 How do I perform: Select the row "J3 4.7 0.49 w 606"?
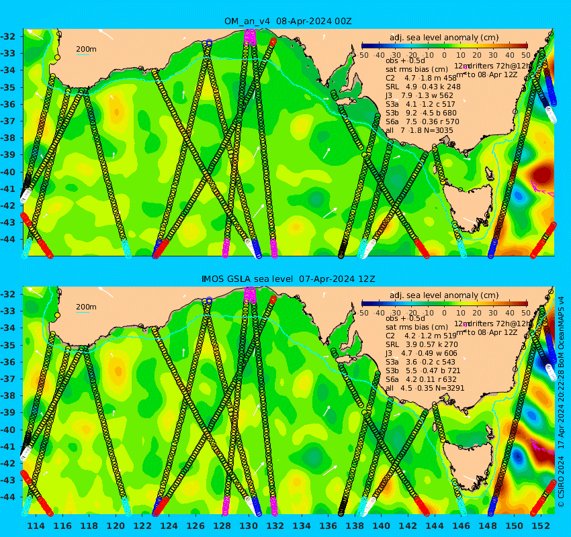coord(421,353)
